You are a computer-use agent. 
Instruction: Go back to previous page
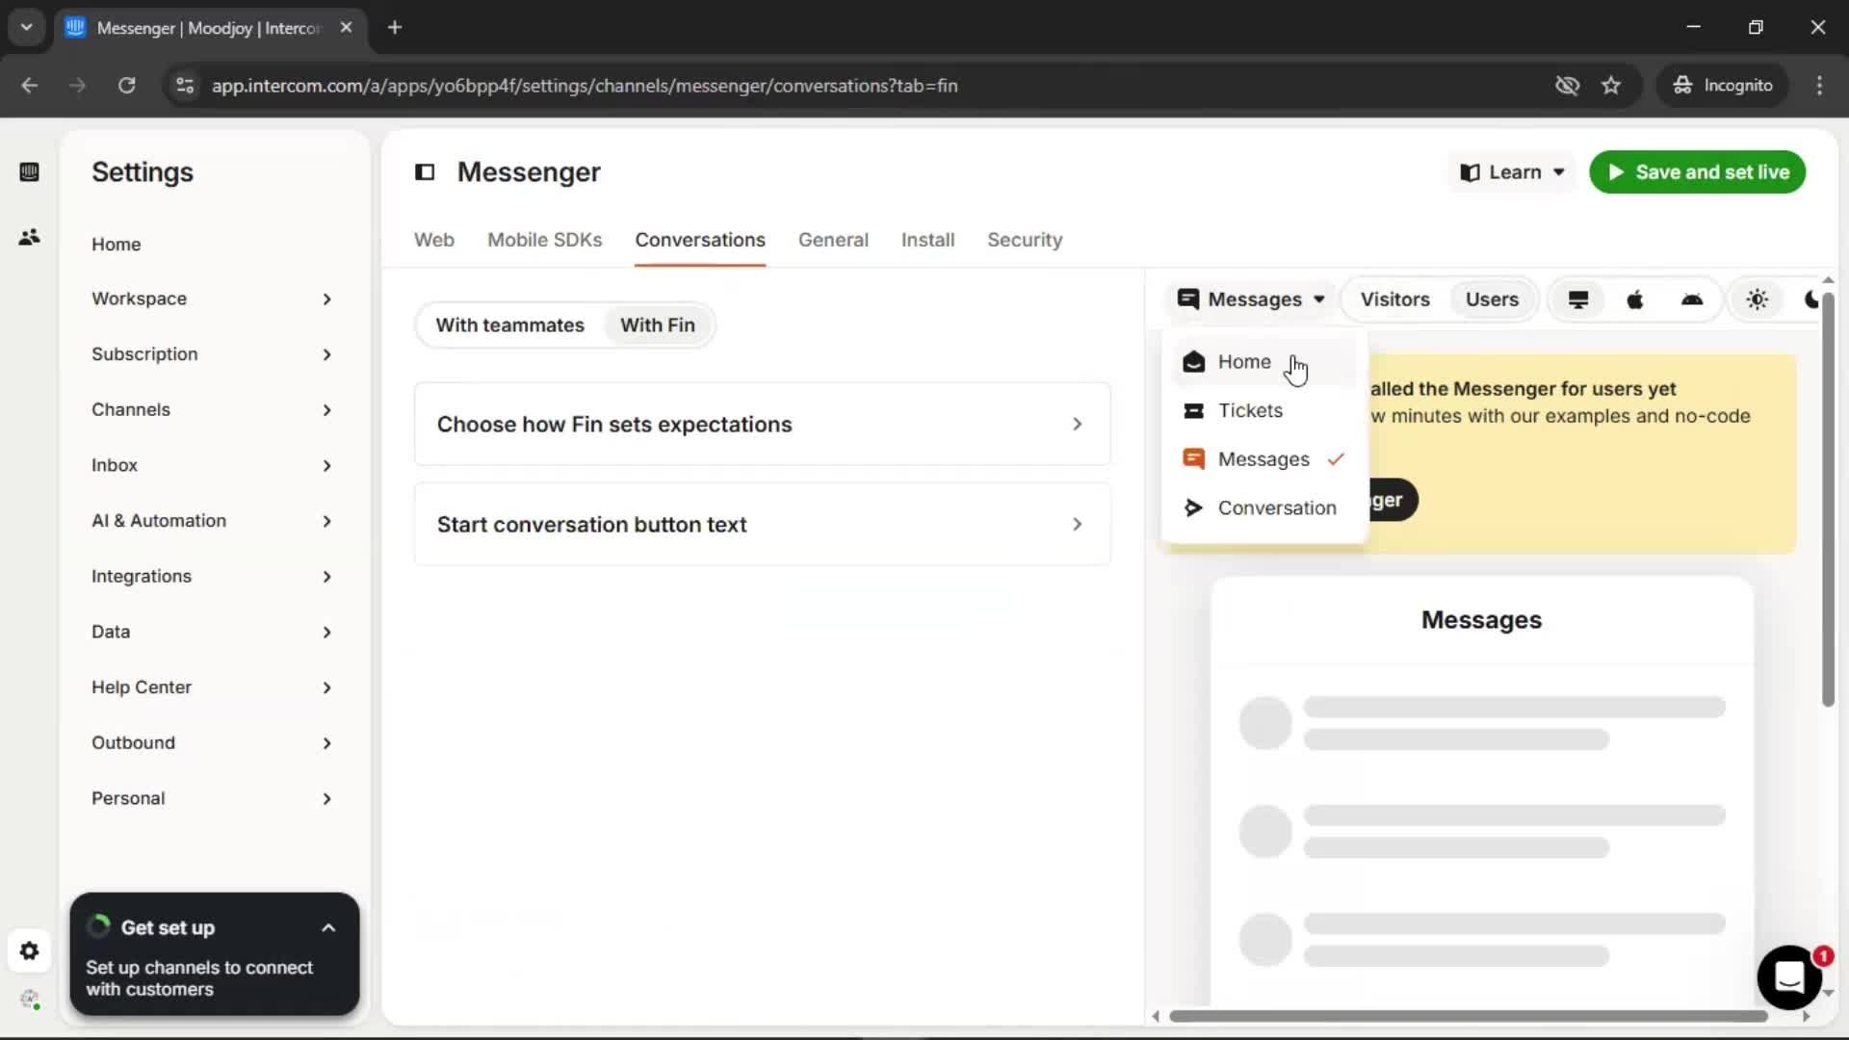pyautogui.click(x=30, y=86)
